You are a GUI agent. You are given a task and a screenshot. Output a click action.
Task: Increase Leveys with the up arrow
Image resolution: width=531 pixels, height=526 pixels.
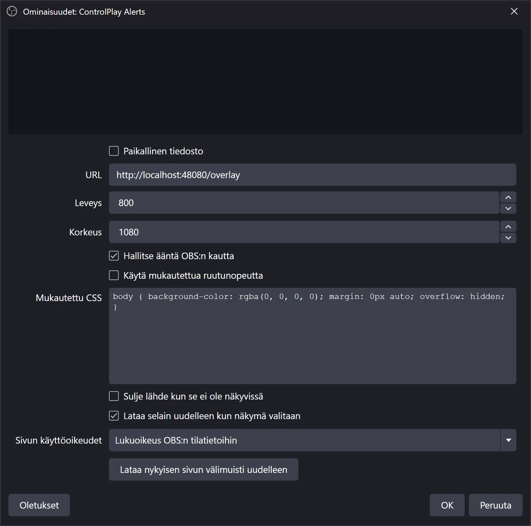[x=508, y=197]
